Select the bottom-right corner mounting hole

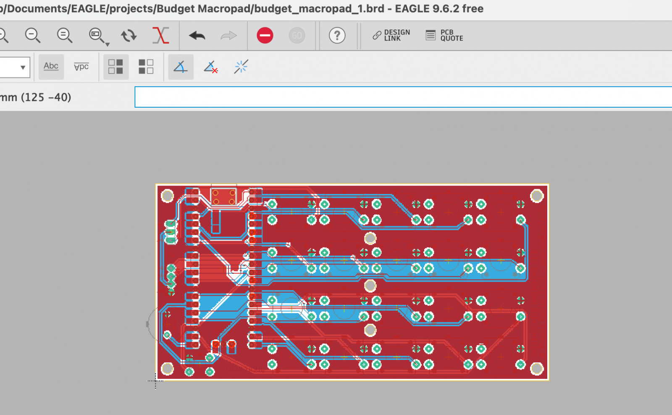[537, 369]
